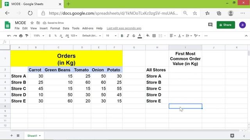Open vertical align dropdown
This screenshot has height=140, width=250.
(x=181, y=36)
